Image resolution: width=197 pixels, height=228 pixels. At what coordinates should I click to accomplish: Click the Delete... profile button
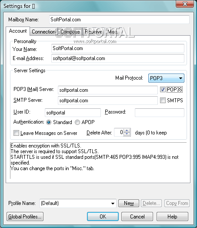coord(151,203)
